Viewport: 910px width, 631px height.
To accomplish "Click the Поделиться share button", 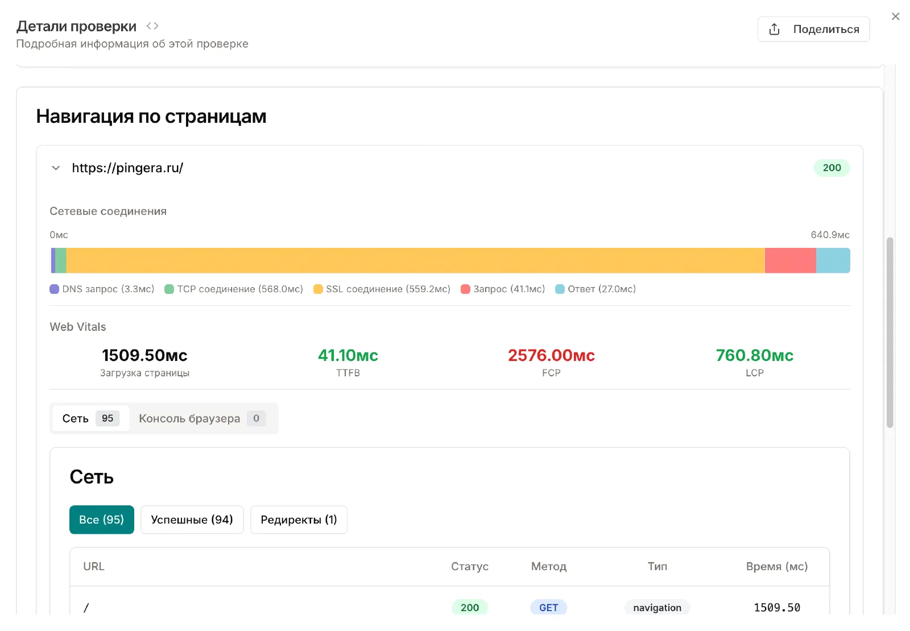I will coord(813,29).
